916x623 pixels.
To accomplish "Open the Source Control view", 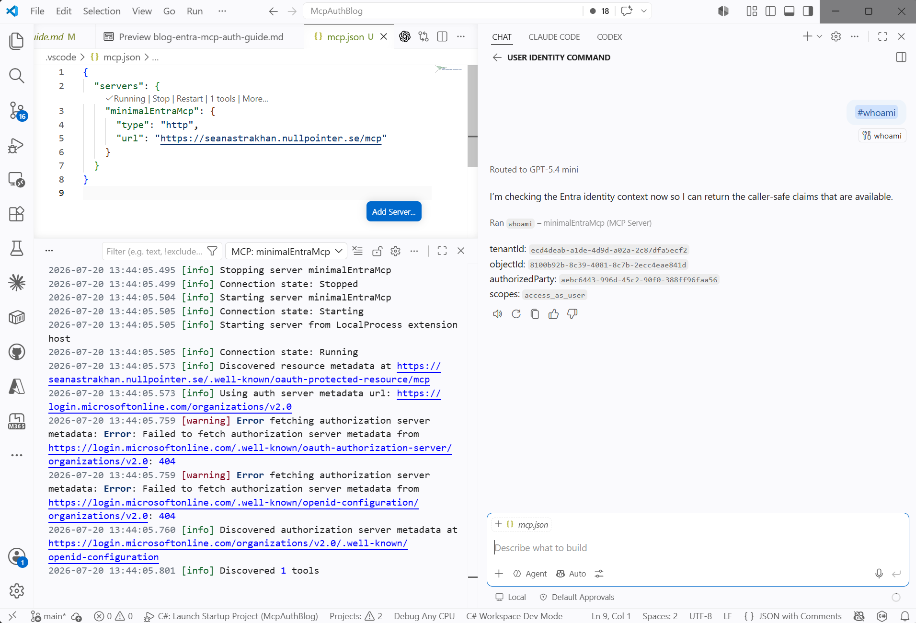I will point(17,111).
